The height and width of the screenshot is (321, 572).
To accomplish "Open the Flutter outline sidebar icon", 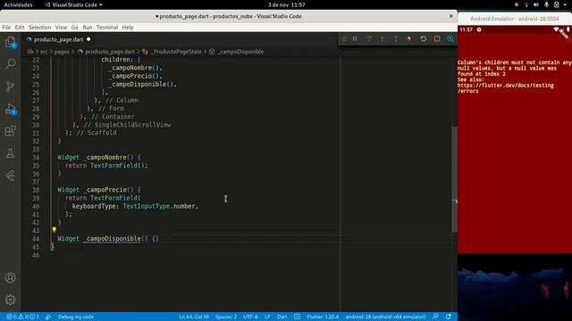I will pos(10,176).
